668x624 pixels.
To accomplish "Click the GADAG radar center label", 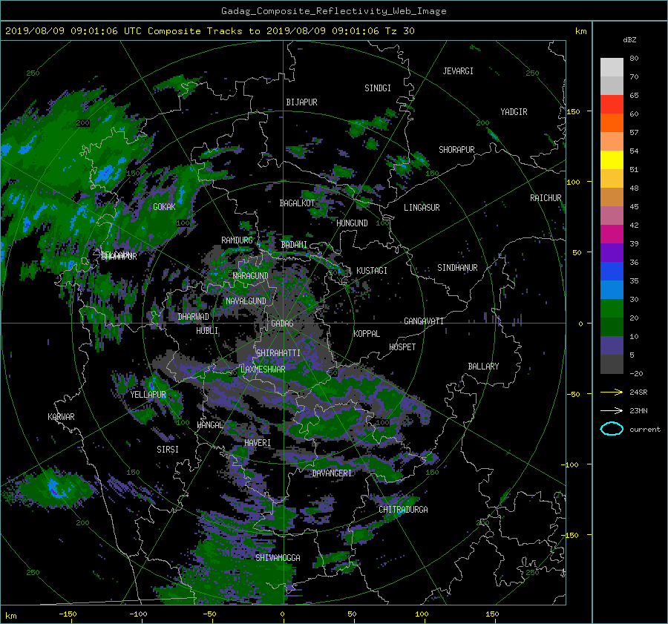I will tap(282, 324).
